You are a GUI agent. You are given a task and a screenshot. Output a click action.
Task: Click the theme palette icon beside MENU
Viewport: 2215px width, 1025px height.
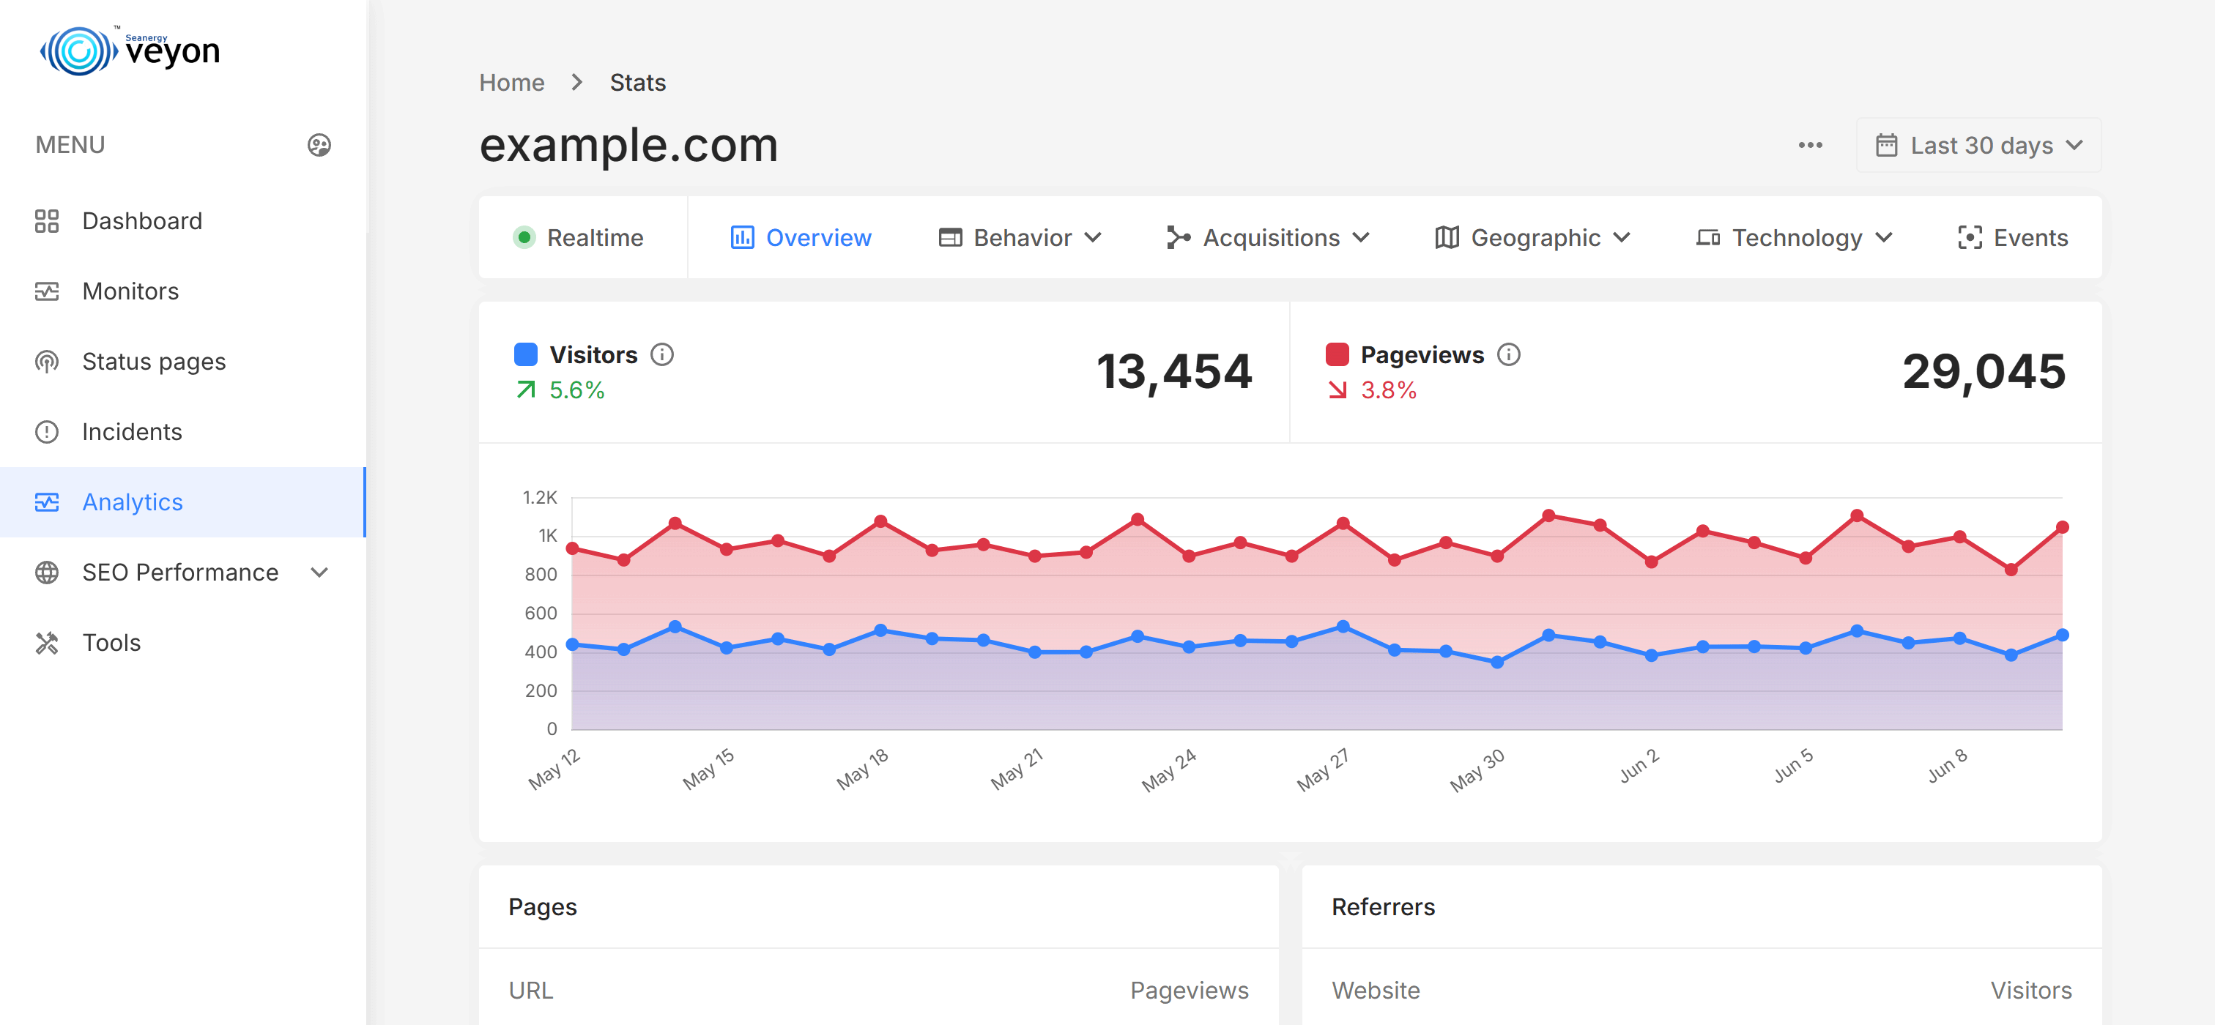click(319, 145)
